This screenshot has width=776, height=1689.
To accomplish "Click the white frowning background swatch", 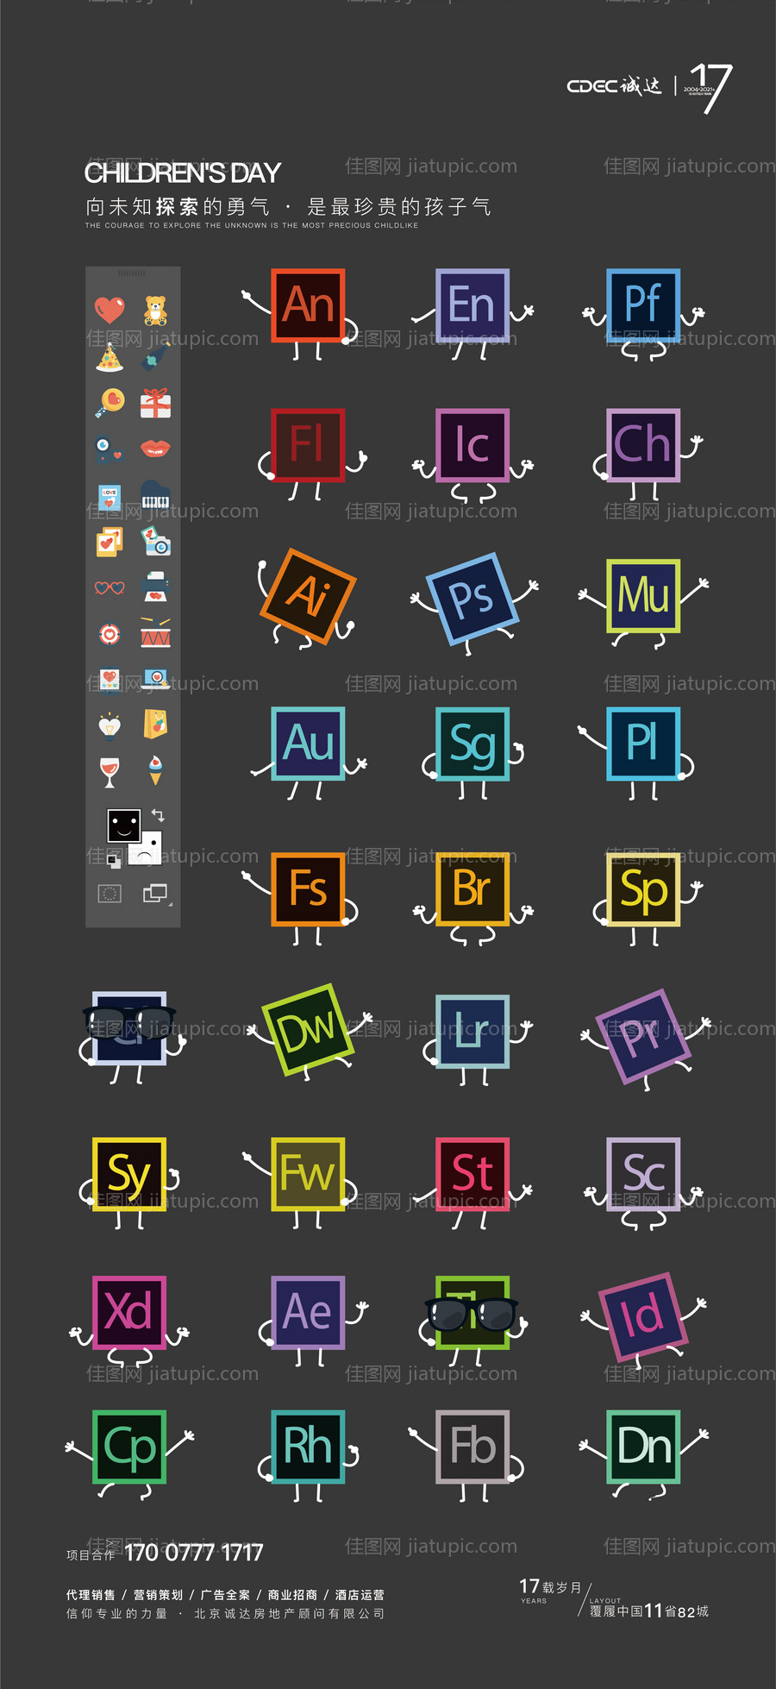I will click(150, 851).
